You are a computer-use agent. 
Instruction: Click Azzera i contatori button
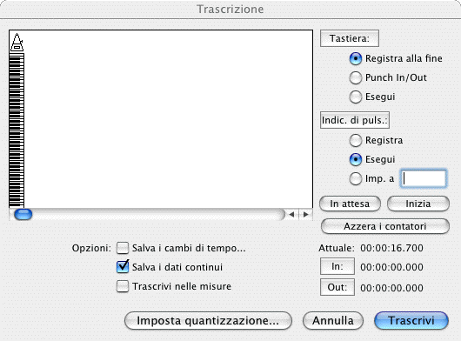(385, 226)
